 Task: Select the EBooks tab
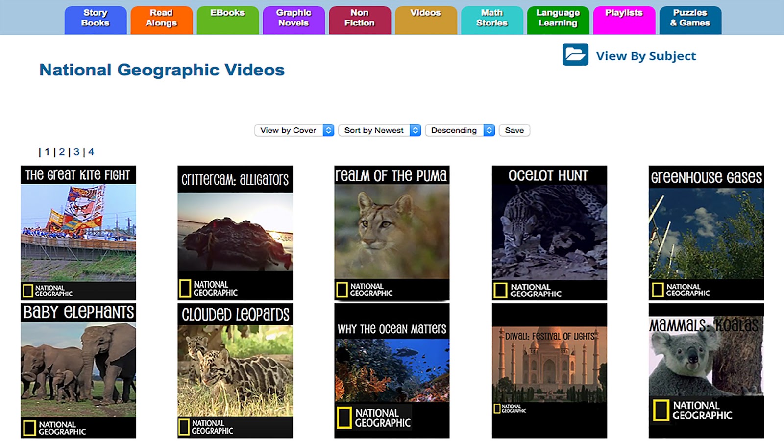[x=227, y=20]
